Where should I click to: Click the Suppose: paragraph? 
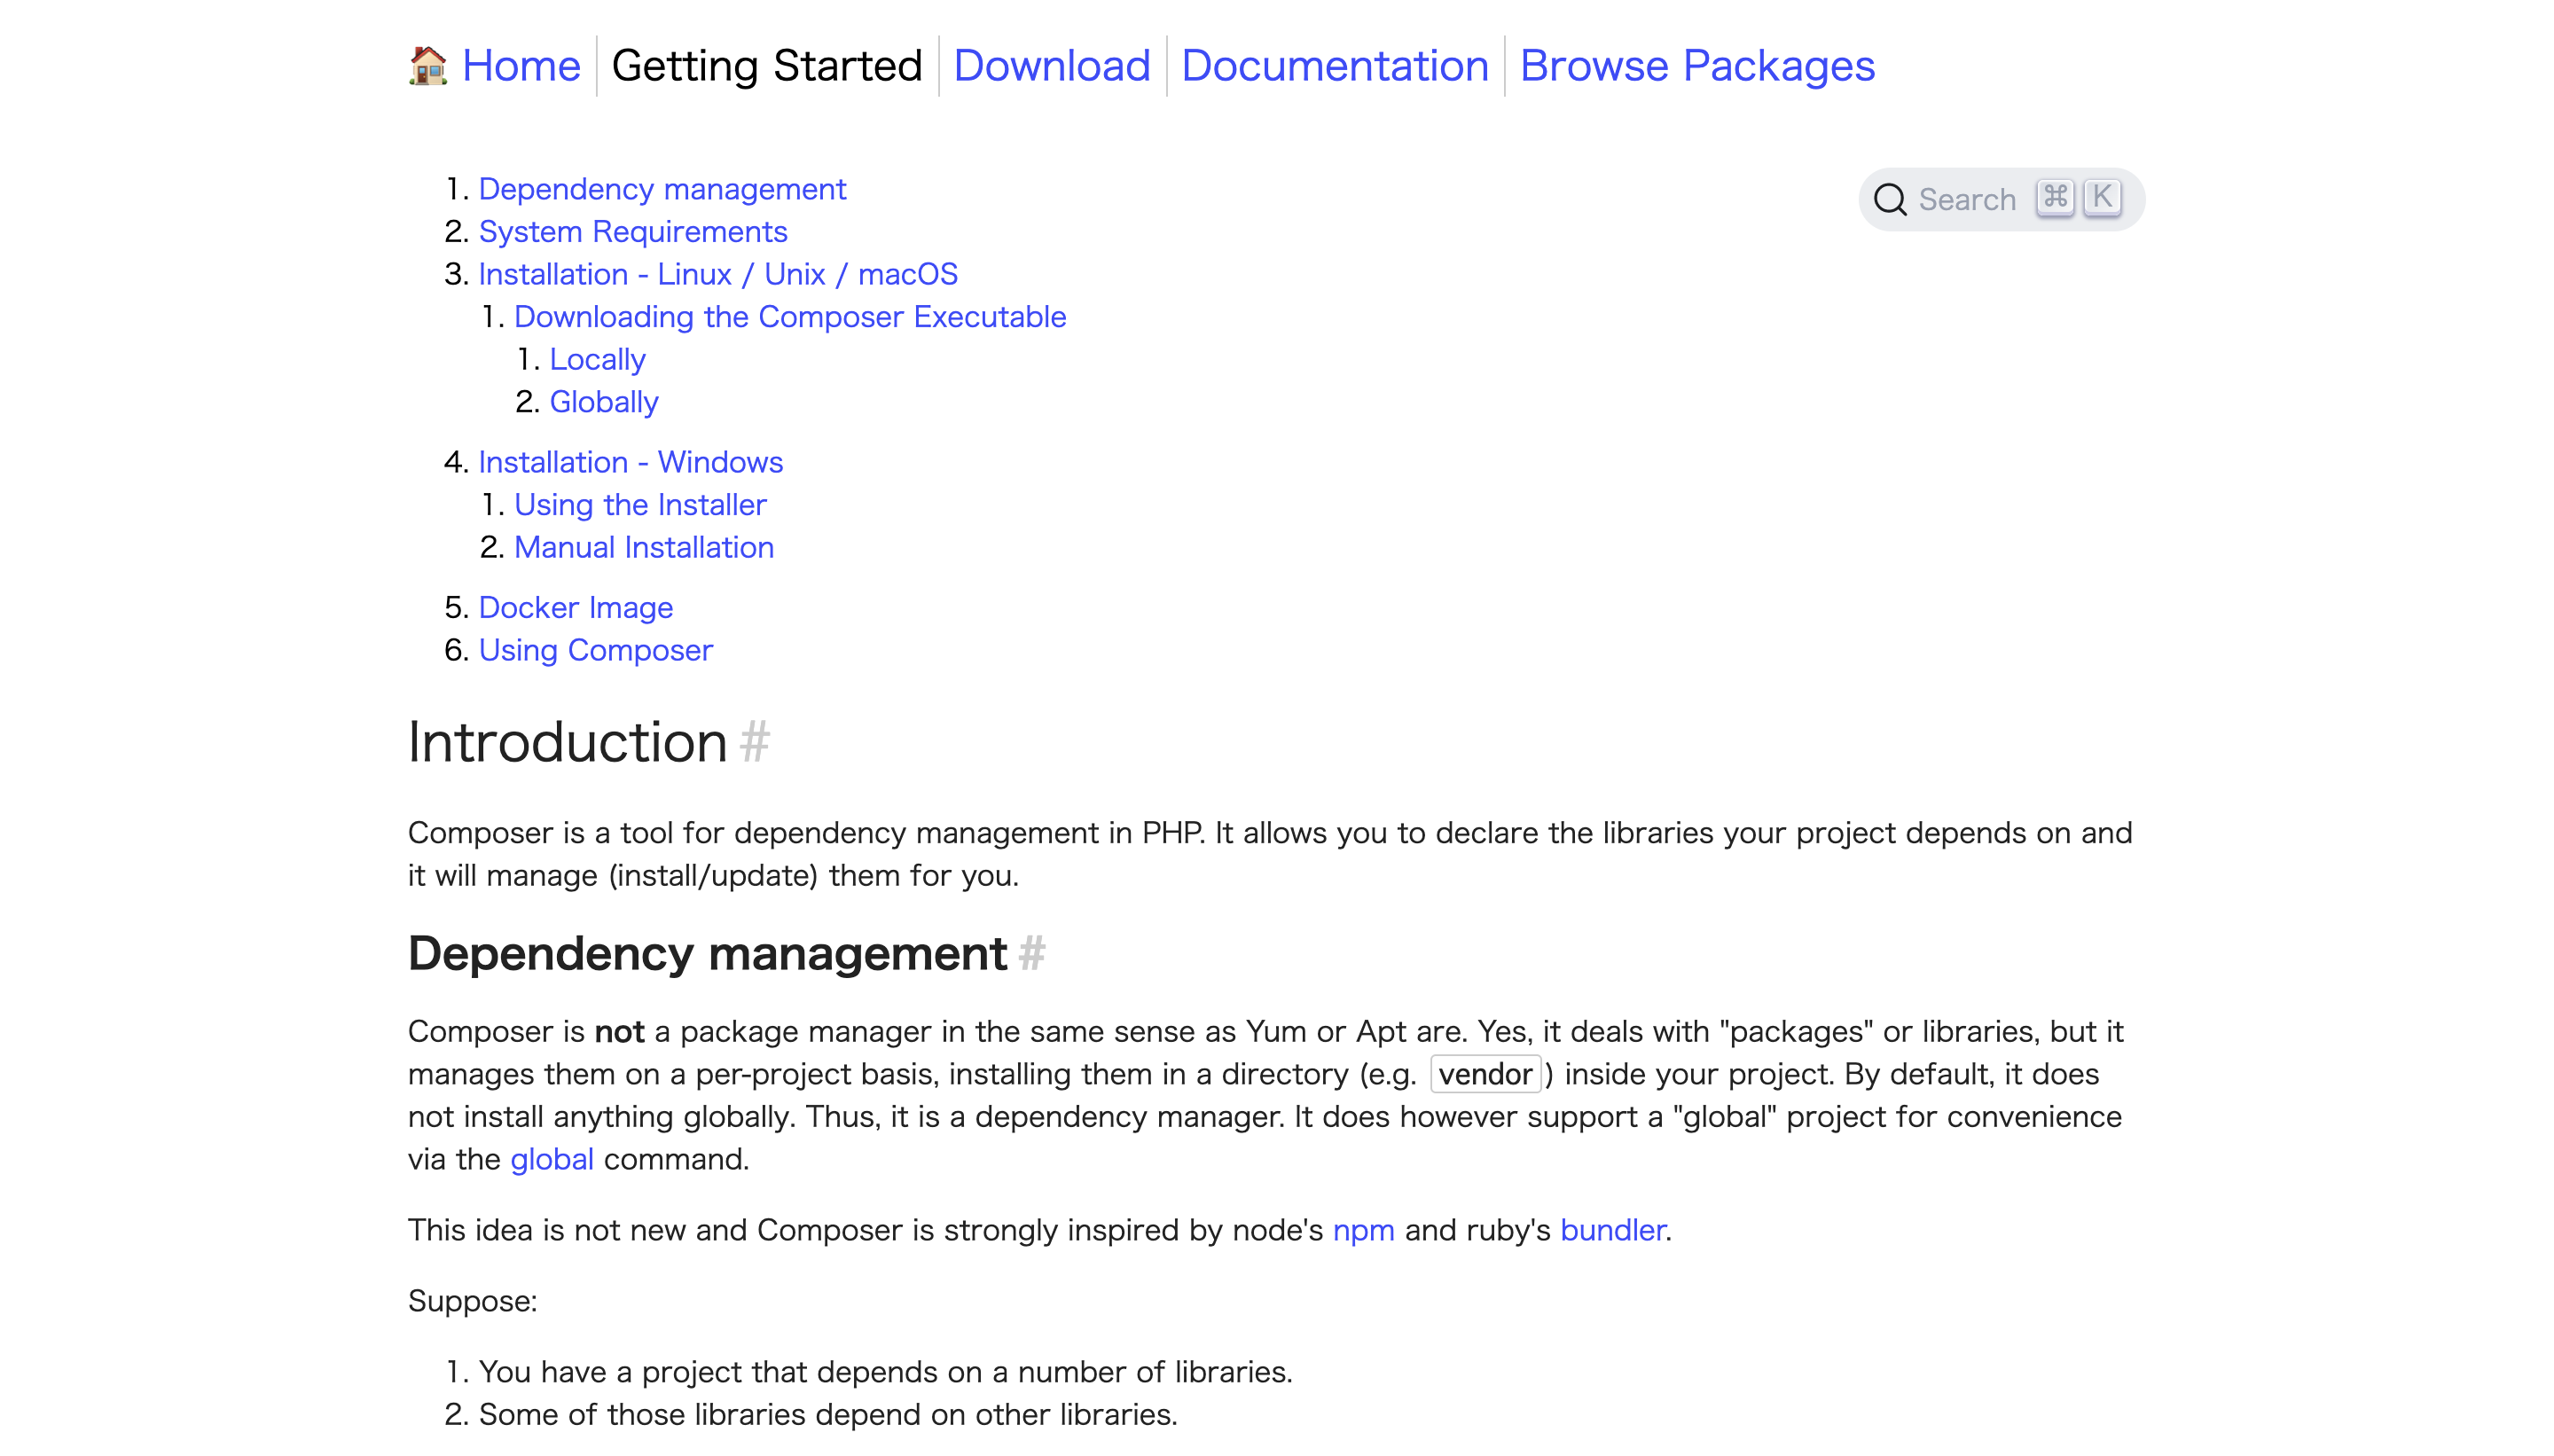pyautogui.click(x=472, y=1301)
